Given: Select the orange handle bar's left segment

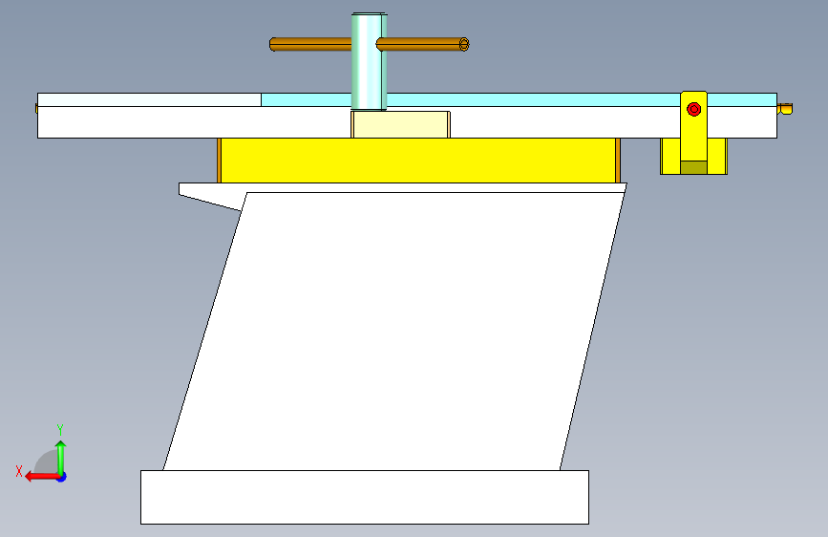Looking at the screenshot, I should 310,44.
